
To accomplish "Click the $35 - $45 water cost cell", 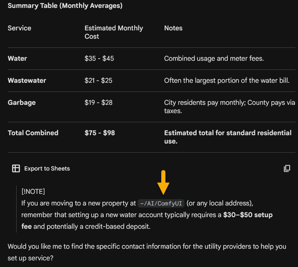I will coord(99,59).
